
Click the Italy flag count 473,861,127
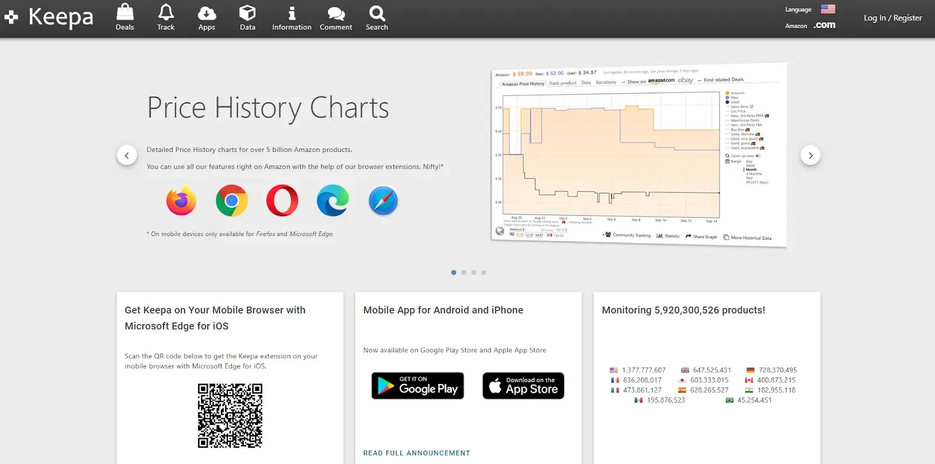(x=636, y=390)
